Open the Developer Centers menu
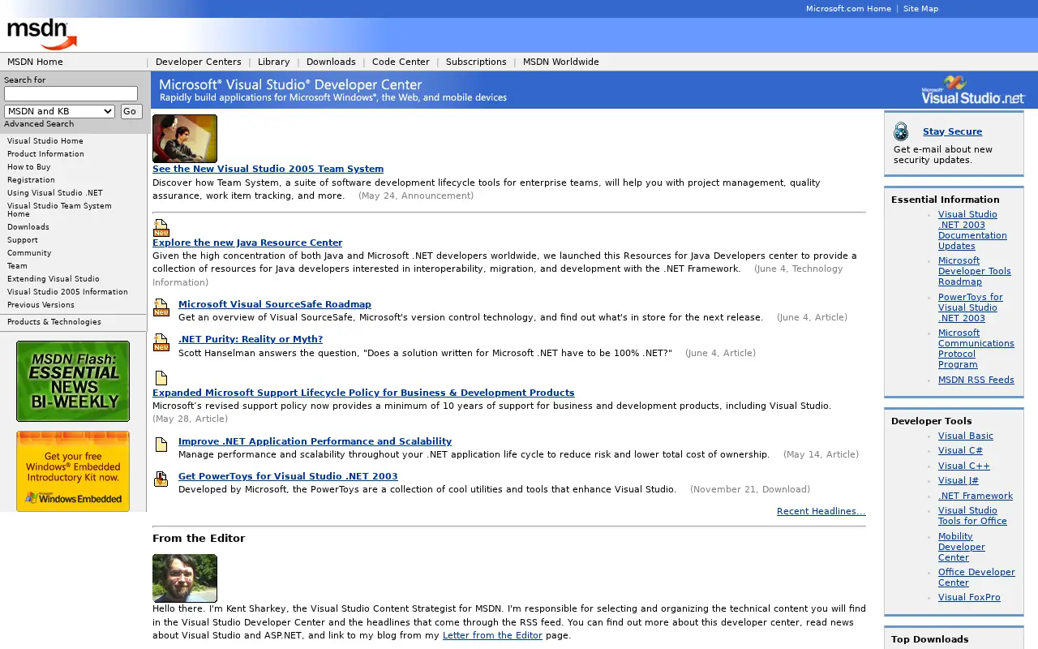This screenshot has height=649, width=1038. coord(199,62)
